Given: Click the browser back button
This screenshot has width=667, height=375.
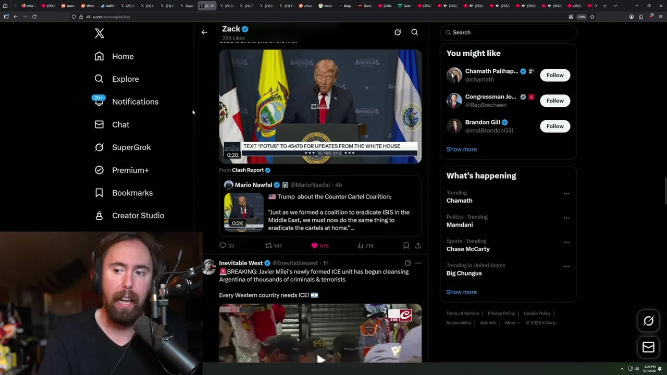Looking at the screenshot, I should pos(16,17).
